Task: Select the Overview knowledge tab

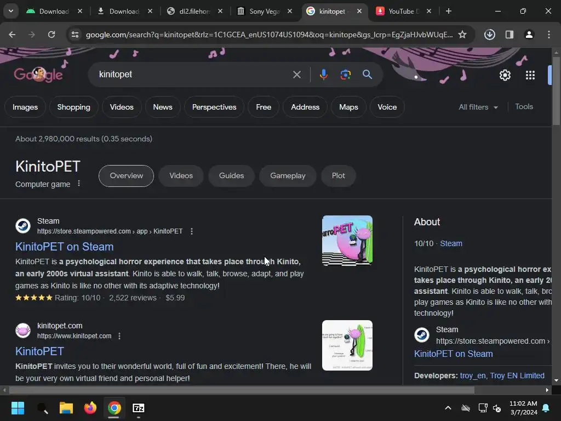Action: point(127,176)
